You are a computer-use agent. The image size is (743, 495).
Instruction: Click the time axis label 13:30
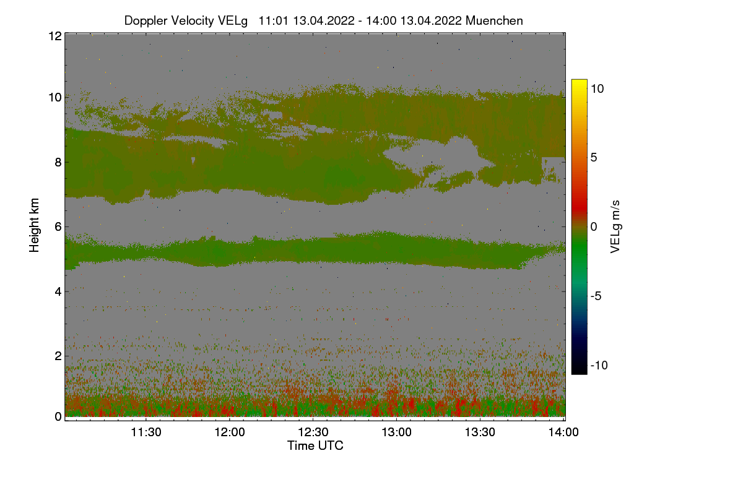(x=480, y=433)
